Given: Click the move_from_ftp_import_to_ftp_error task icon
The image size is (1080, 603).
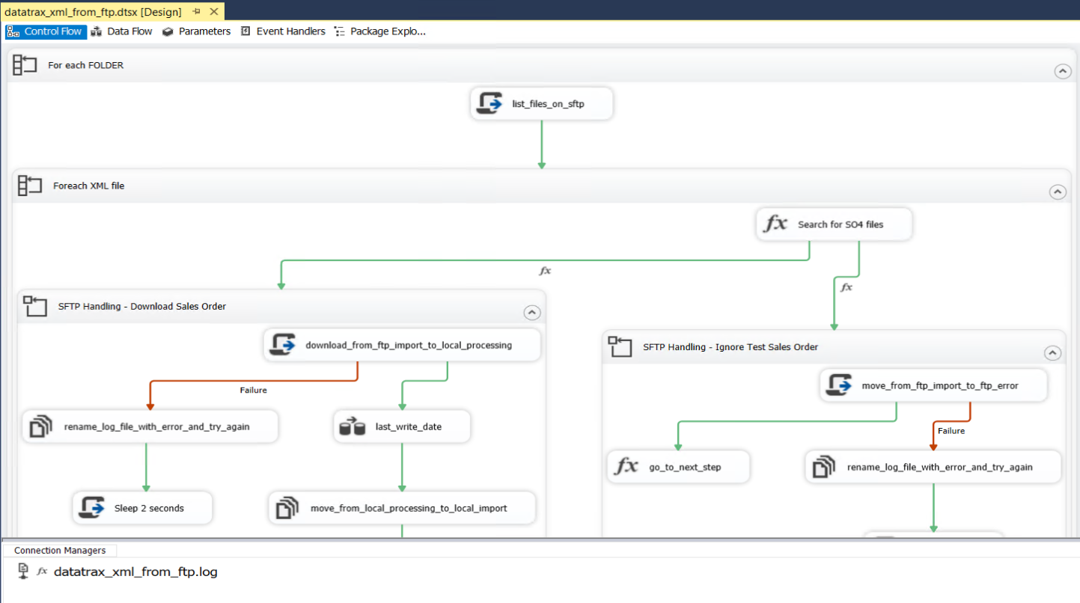Looking at the screenshot, I should click(838, 385).
